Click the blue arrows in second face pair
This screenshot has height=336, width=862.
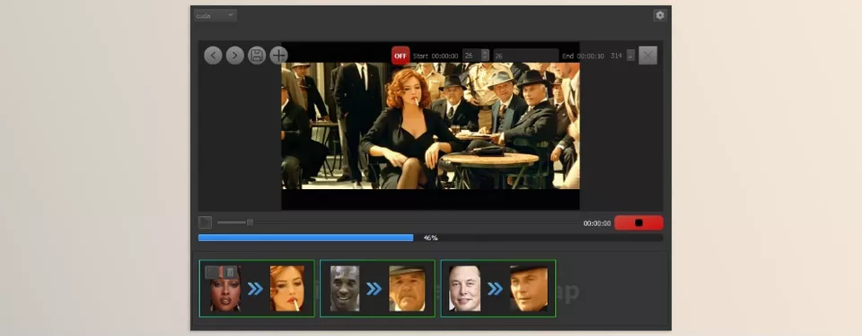(x=374, y=289)
